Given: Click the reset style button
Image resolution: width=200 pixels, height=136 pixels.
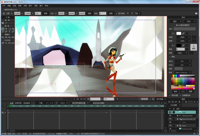Looking at the screenshot, I should pyautogui.click(x=191, y=91).
